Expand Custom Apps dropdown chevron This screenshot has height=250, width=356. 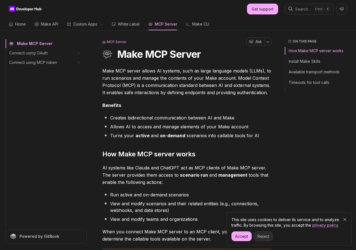[x=101, y=24]
